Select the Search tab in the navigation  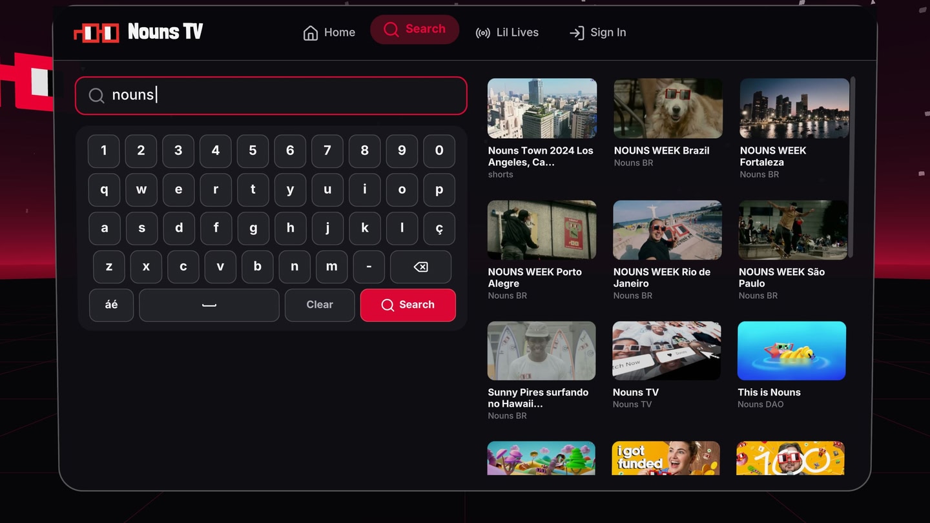pyautogui.click(x=415, y=30)
